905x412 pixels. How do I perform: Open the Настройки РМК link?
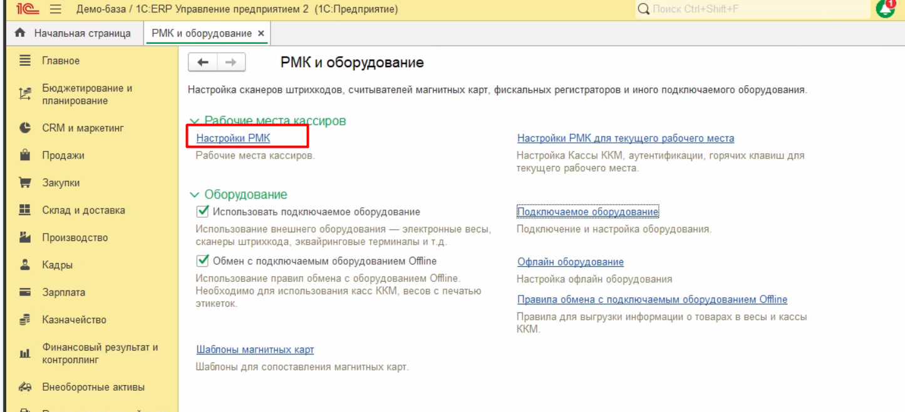pyautogui.click(x=233, y=138)
